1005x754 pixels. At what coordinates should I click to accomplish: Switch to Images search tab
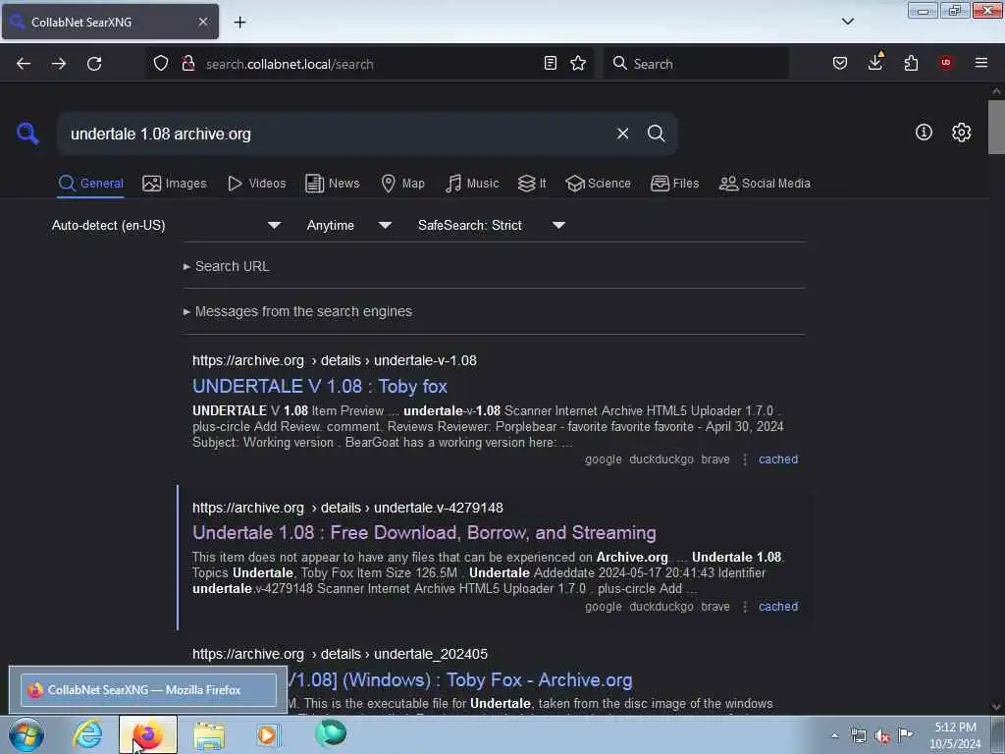point(175,184)
